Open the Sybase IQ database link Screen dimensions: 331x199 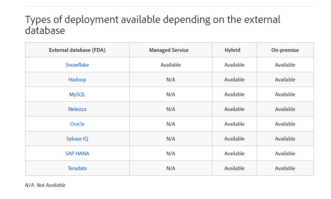click(x=77, y=139)
